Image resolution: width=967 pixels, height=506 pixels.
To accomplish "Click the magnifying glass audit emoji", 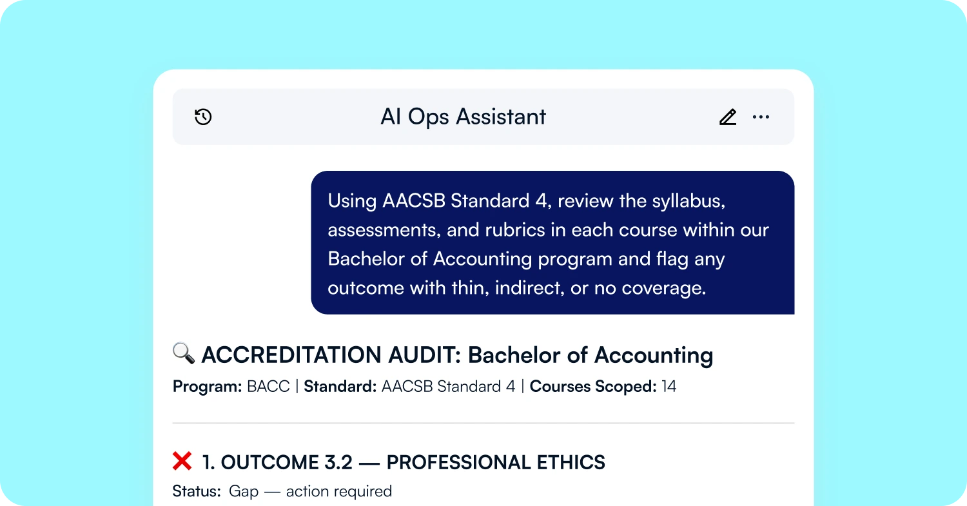I will point(184,354).
